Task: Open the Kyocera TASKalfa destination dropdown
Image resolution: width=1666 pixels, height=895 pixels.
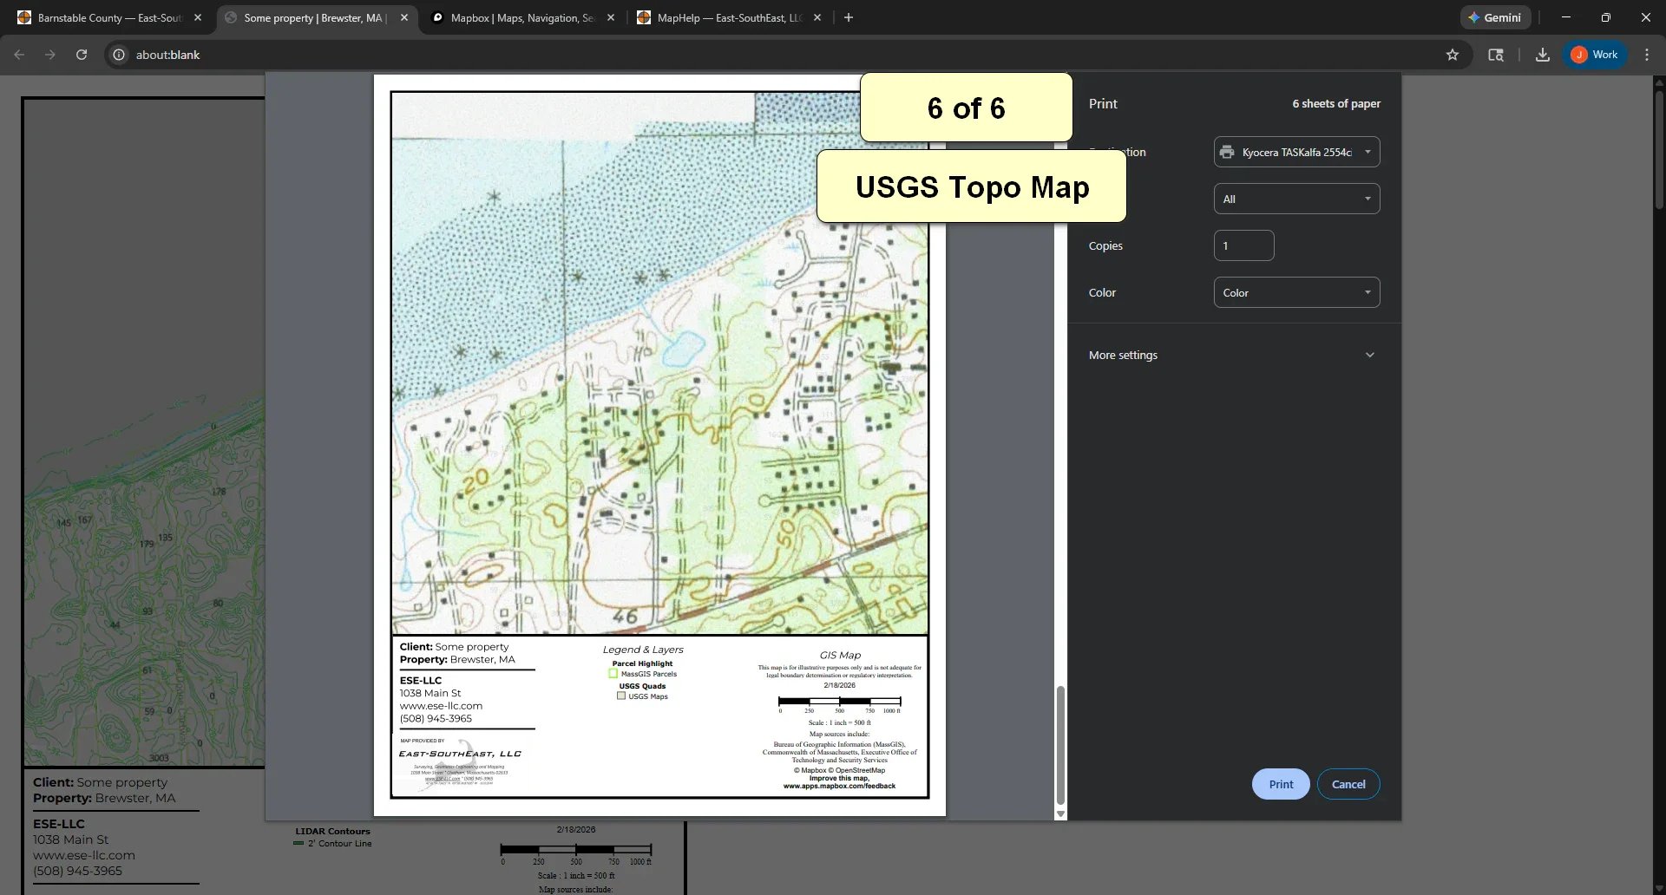Action: [x=1295, y=151]
